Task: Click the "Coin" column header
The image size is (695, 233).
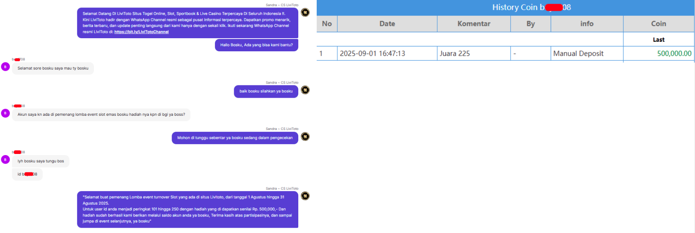Action: [659, 24]
